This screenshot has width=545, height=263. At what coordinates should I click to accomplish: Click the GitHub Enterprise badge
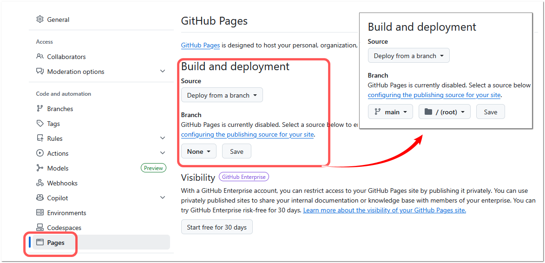[x=243, y=177]
